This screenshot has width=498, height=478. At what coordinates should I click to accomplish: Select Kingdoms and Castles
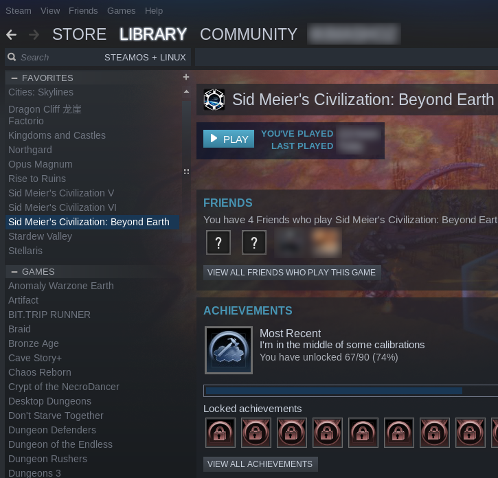[57, 135]
